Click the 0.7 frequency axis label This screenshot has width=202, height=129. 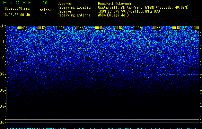(x=3, y=106)
